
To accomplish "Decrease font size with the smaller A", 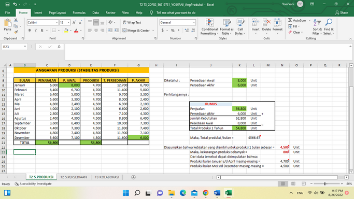I will point(80,23).
